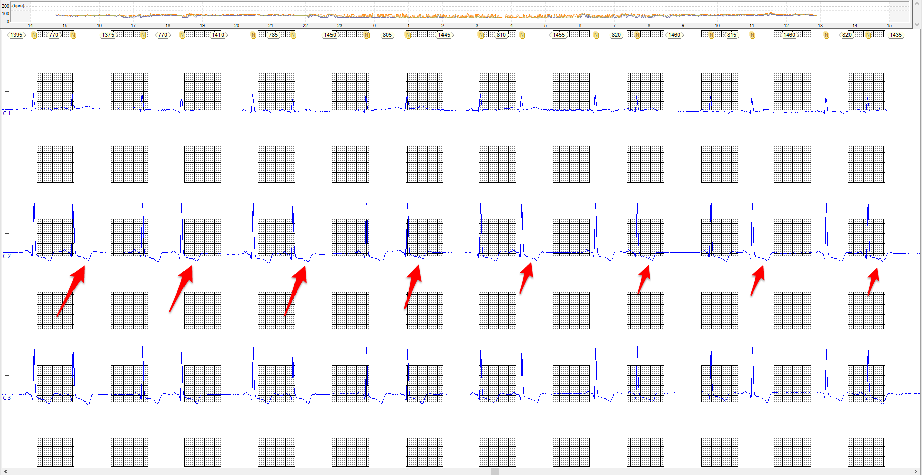
Task: Jump to hour 17 on heart-rate trend
Action: (133, 25)
